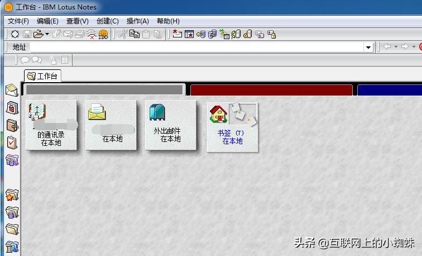Open Calendar bookmark in left sidebar
The width and height of the screenshot is (422, 256).
point(12,108)
